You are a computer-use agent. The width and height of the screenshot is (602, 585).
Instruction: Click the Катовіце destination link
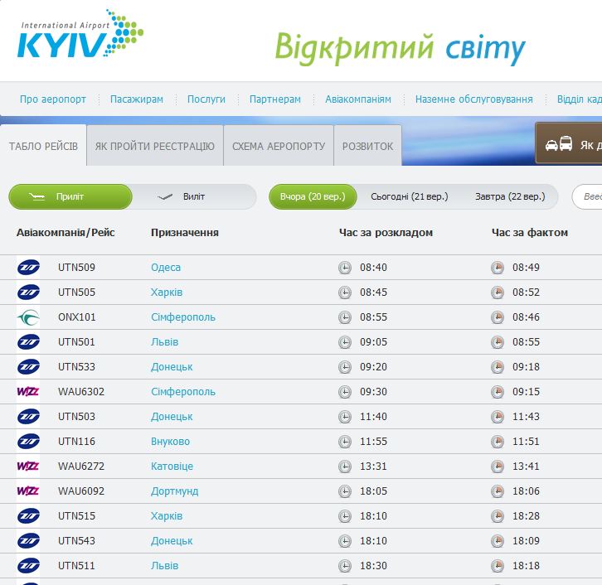pyautogui.click(x=172, y=467)
